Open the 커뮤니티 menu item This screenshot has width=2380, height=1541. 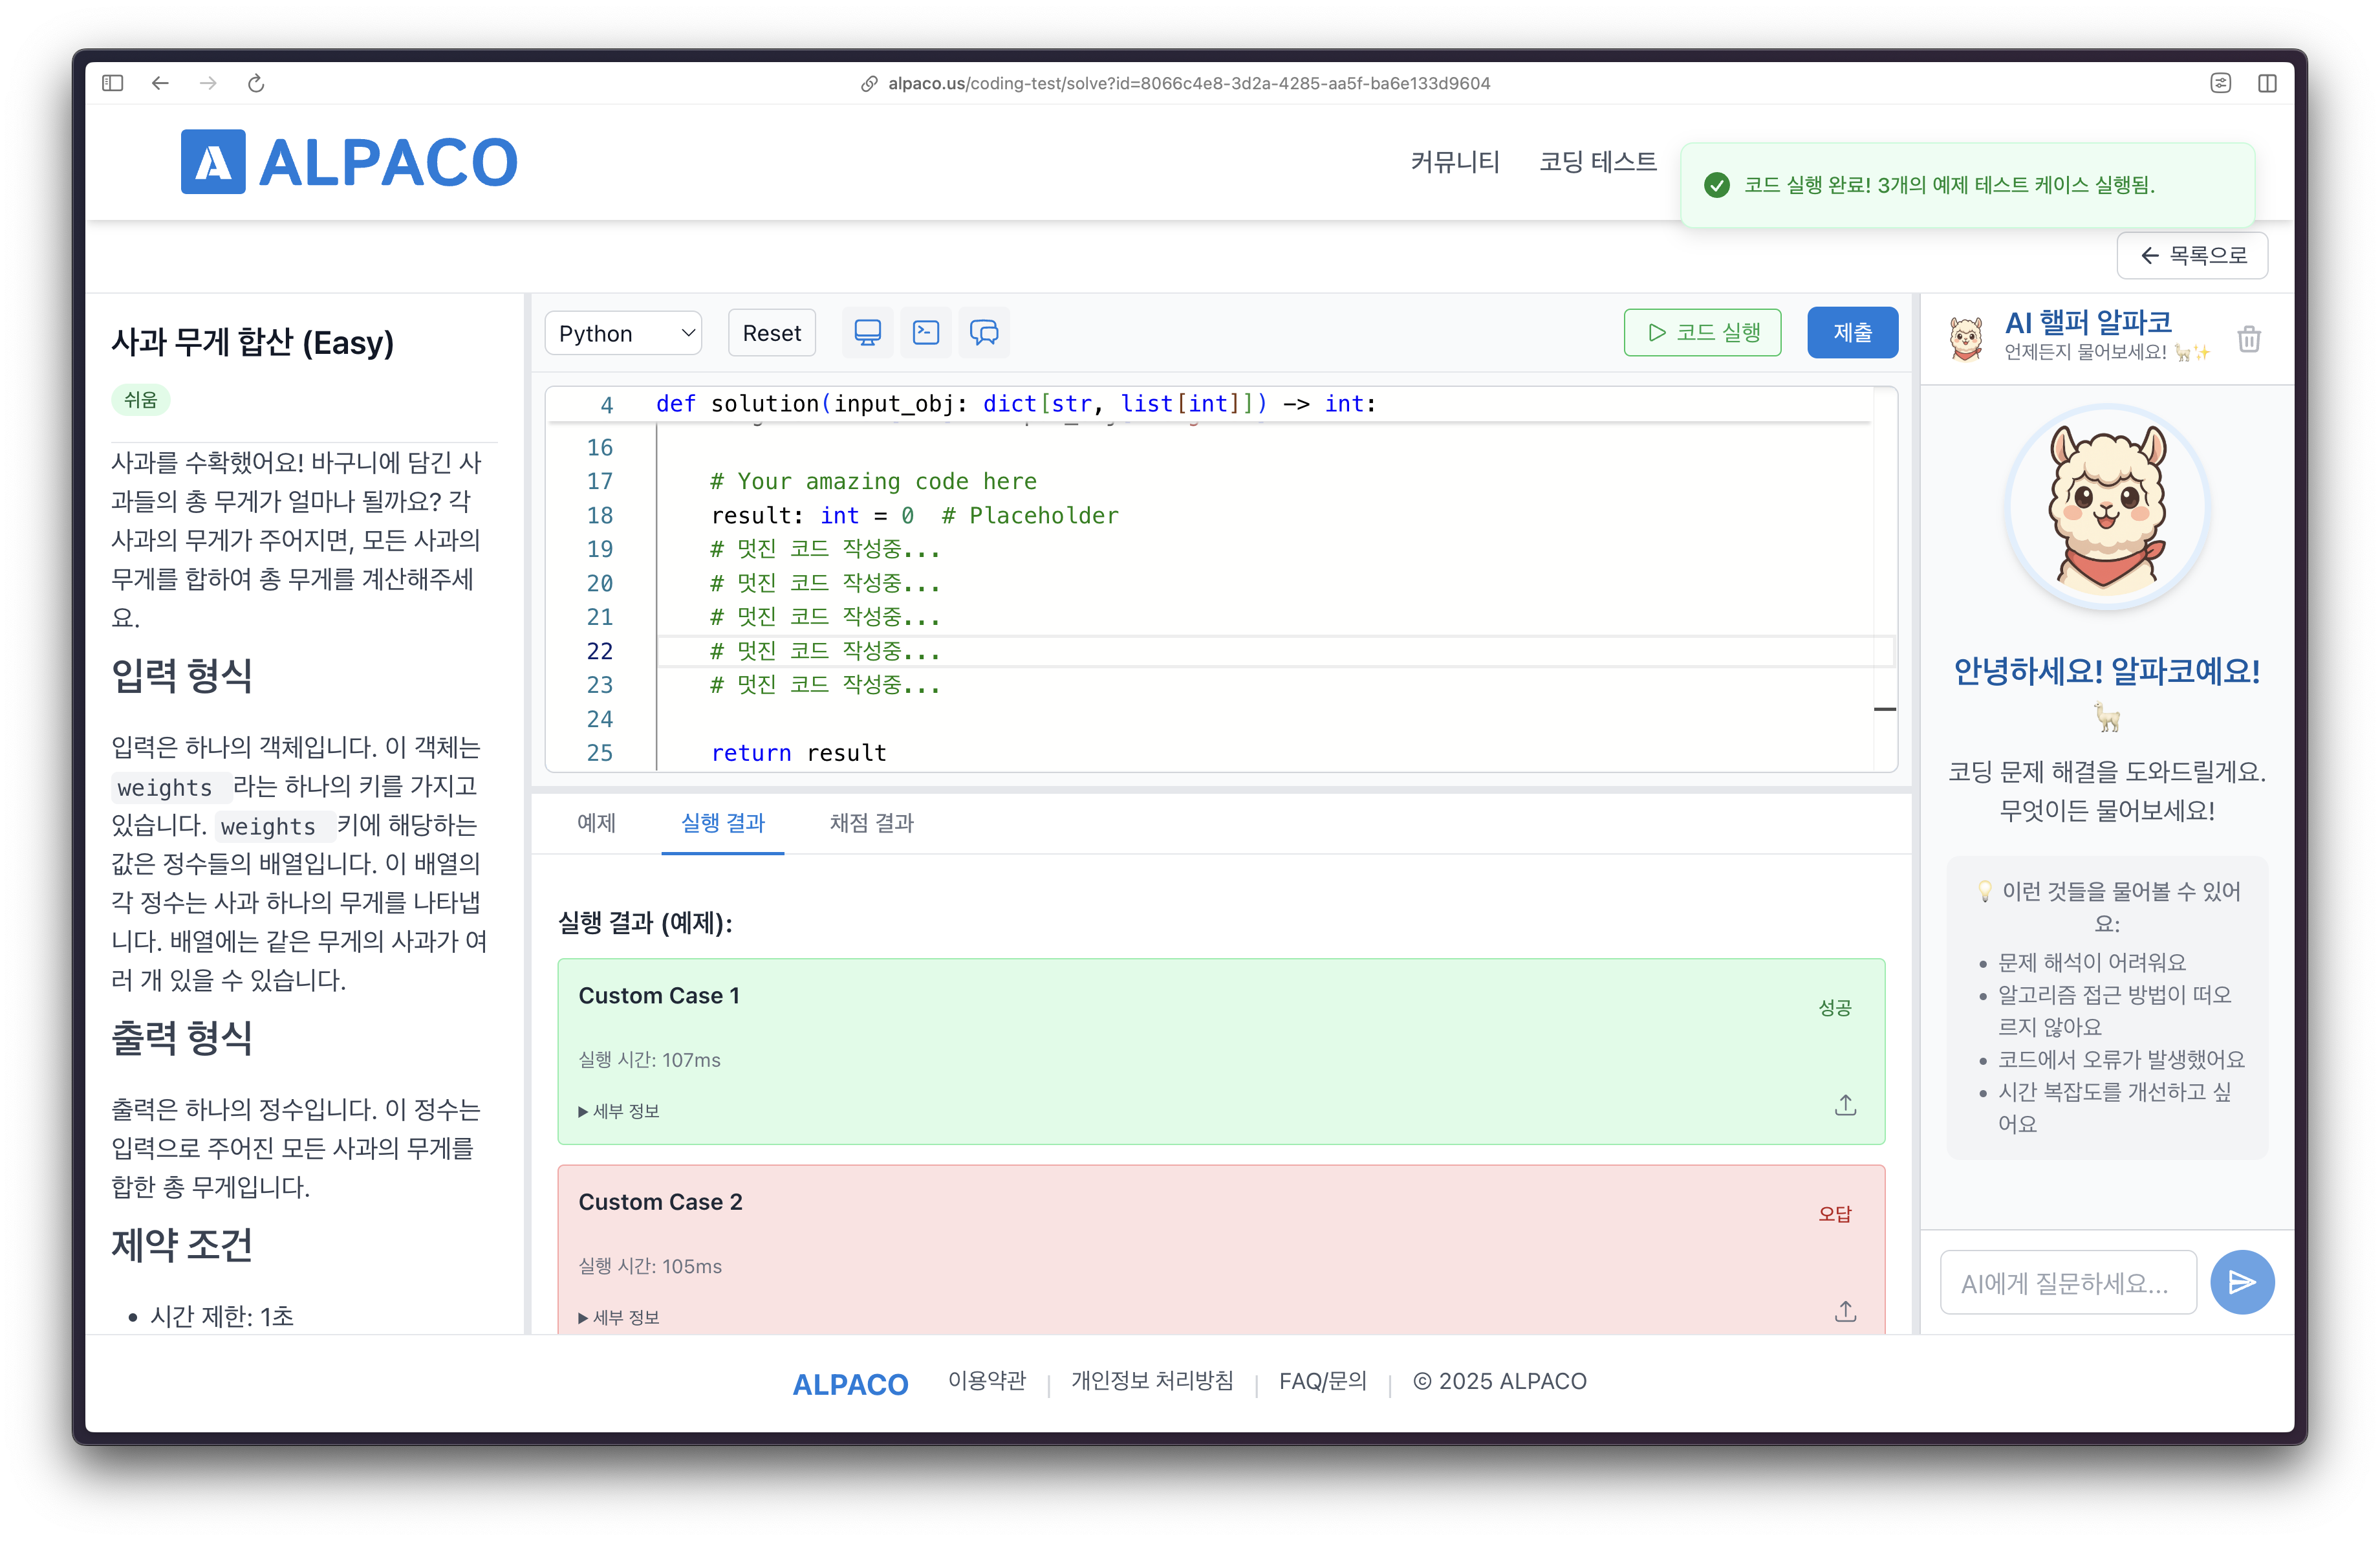1455,162
